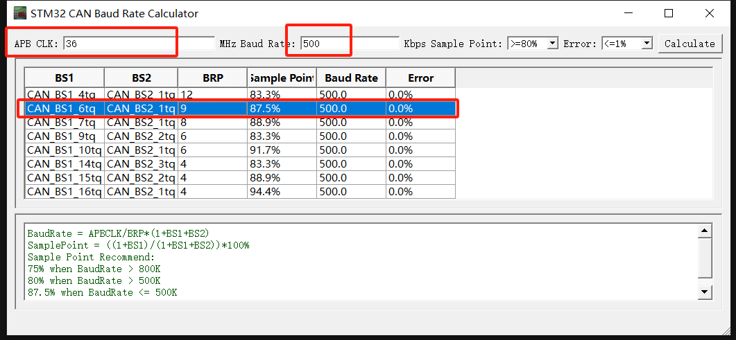This screenshot has width=736, height=340.
Task: Click the Error column header
Action: 420,78
